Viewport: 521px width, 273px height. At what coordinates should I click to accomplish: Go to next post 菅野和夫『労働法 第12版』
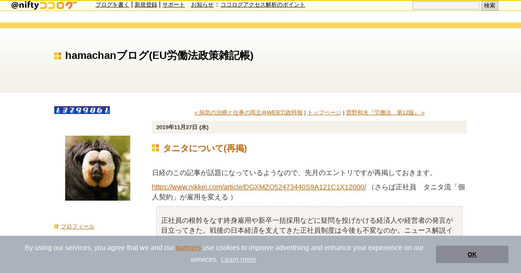point(385,113)
